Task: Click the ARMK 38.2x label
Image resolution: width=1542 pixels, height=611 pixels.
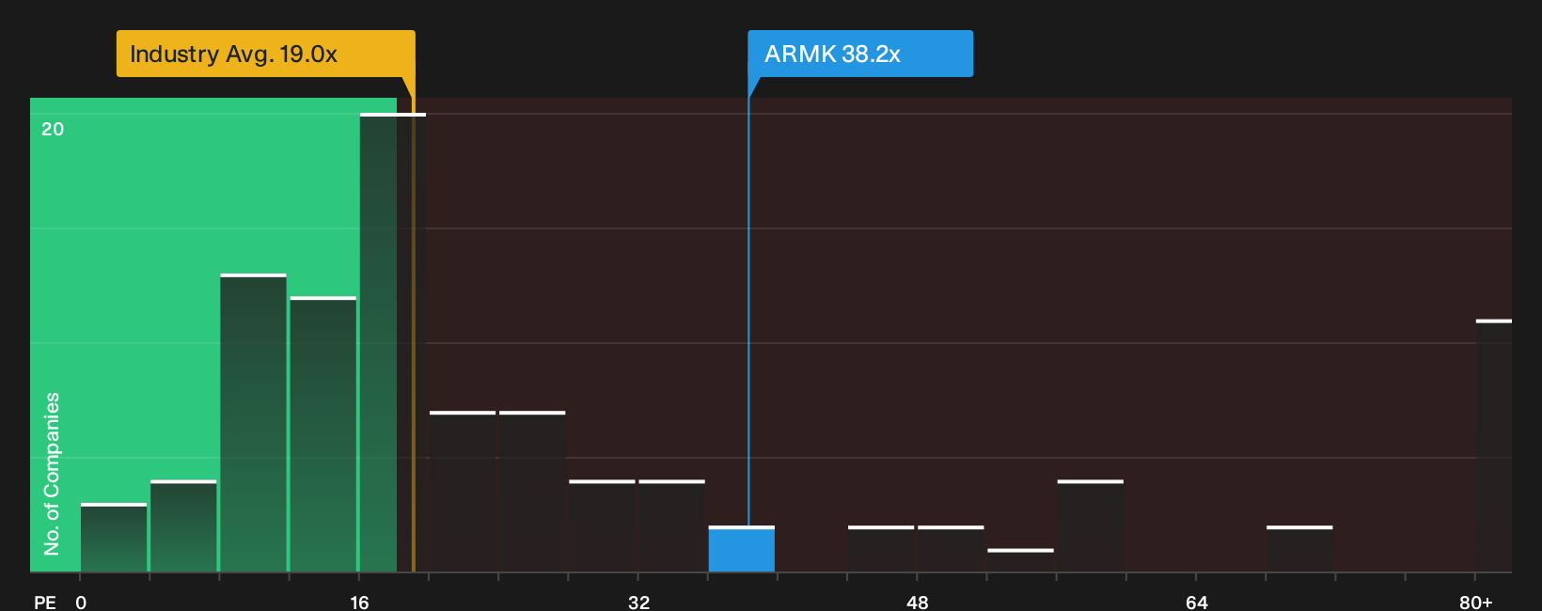Action: click(x=859, y=54)
